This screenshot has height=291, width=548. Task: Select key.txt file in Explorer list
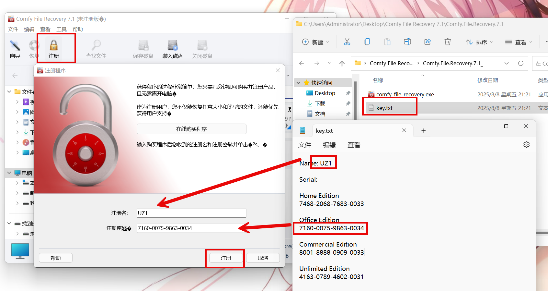[x=384, y=108]
